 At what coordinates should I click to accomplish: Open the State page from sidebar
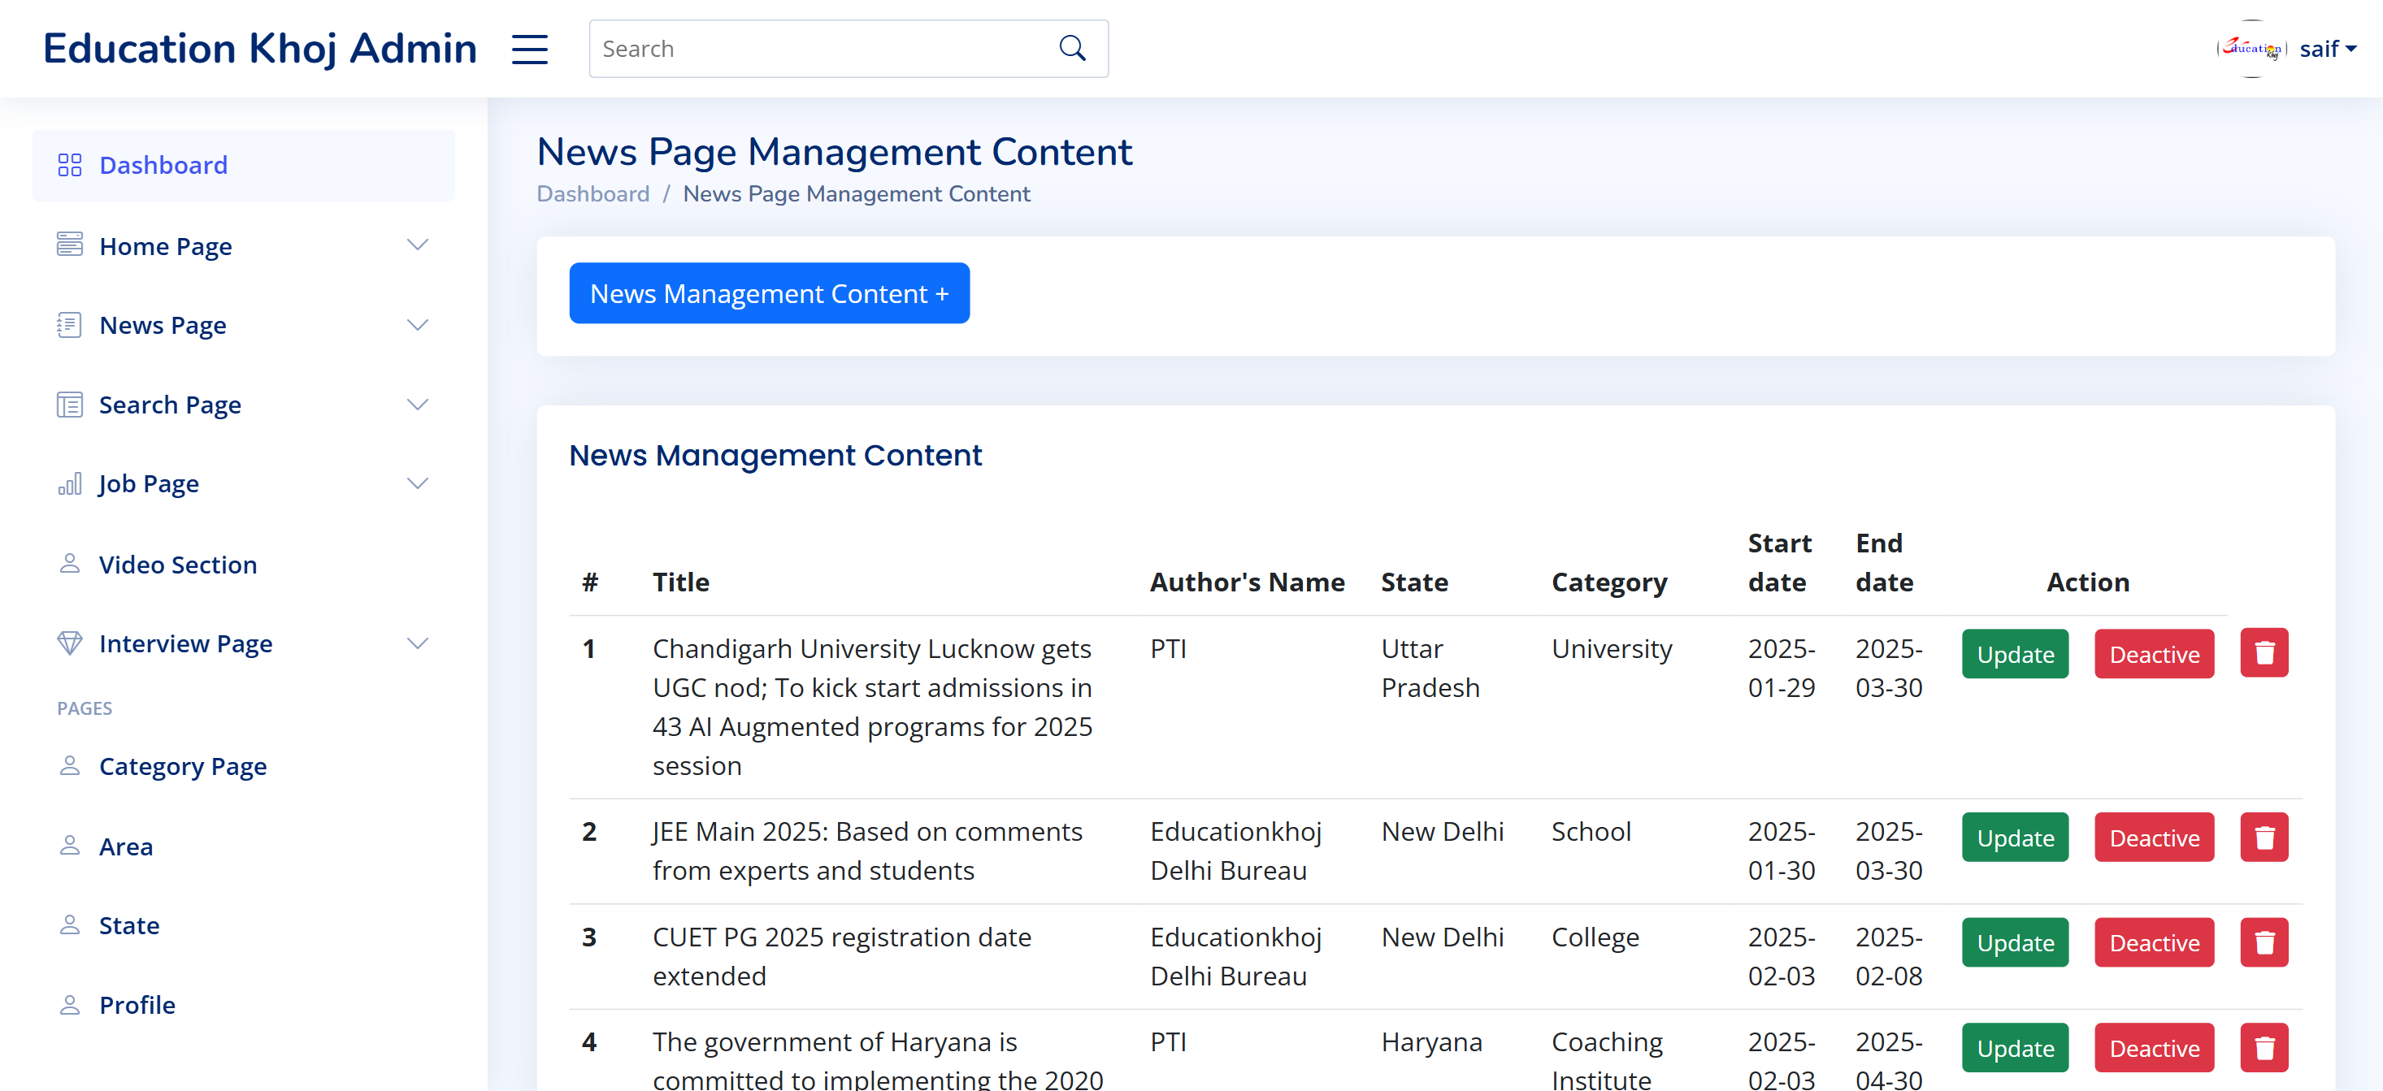128,924
